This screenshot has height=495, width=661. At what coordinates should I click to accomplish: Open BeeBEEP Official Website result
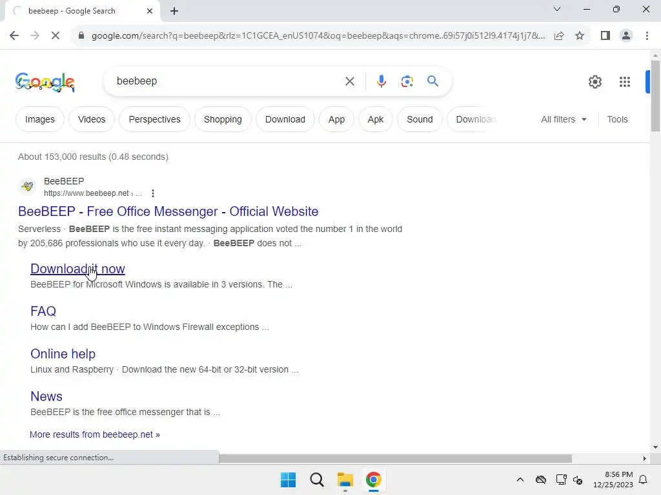(168, 211)
